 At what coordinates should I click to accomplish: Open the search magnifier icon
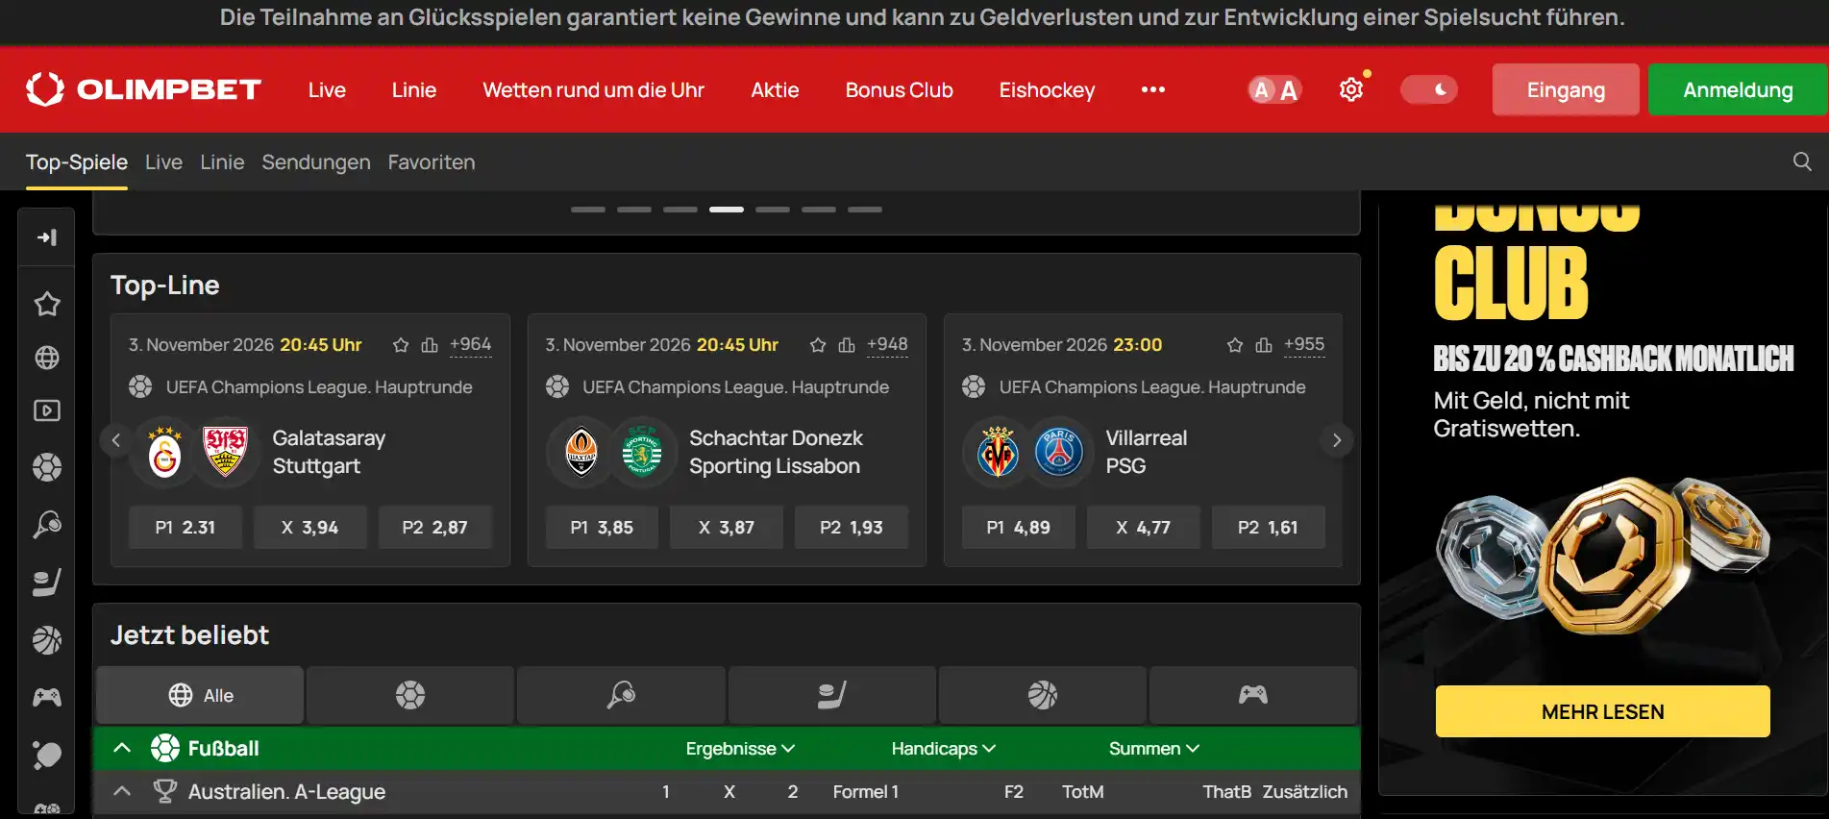pos(1802,161)
